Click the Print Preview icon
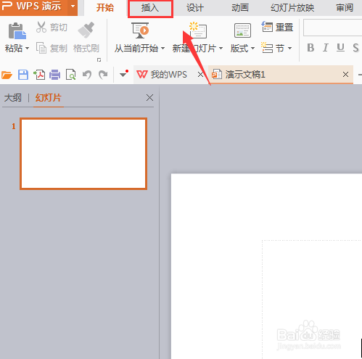This screenshot has width=362, height=359. (71, 75)
